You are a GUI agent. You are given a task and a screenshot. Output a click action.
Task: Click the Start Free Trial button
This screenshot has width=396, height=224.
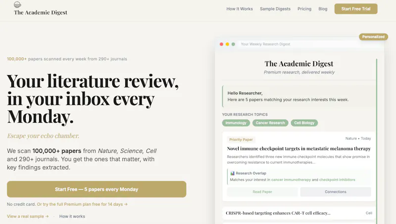coord(356,9)
